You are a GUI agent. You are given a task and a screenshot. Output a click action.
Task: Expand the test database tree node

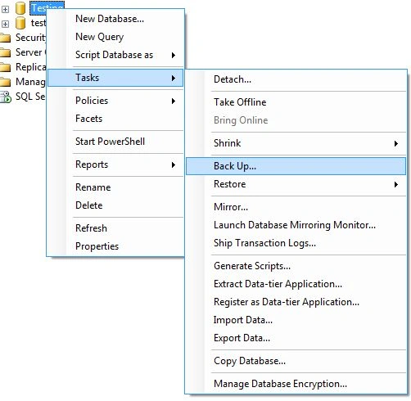point(5,24)
